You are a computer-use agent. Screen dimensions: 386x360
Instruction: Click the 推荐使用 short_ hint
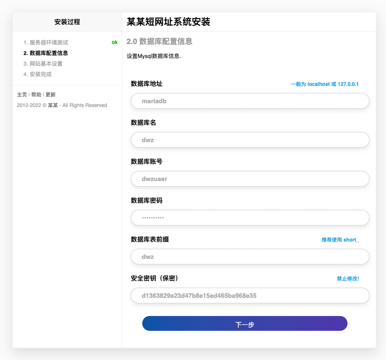pos(340,240)
